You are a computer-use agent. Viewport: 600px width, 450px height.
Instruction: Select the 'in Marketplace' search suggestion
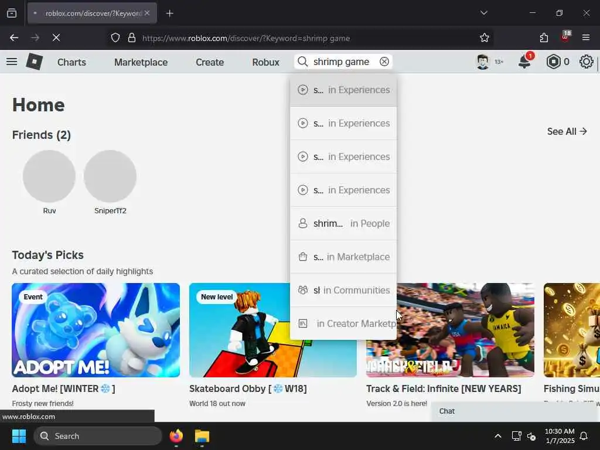point(343,257)
